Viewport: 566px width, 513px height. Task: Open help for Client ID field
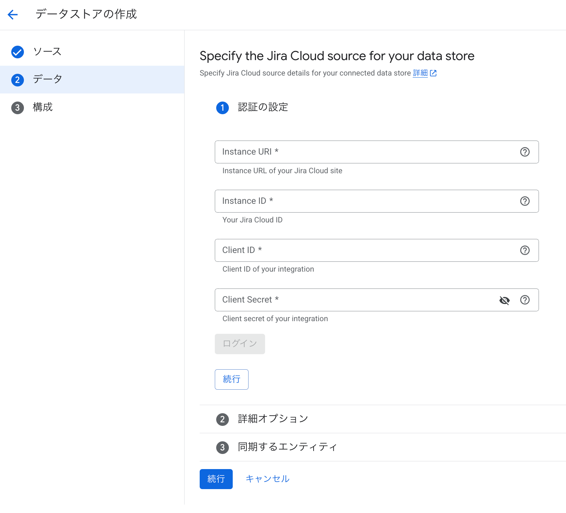[x=525, y=250]
